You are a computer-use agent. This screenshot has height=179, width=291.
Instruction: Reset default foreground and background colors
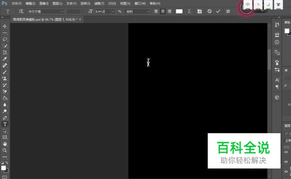[2, 163]
